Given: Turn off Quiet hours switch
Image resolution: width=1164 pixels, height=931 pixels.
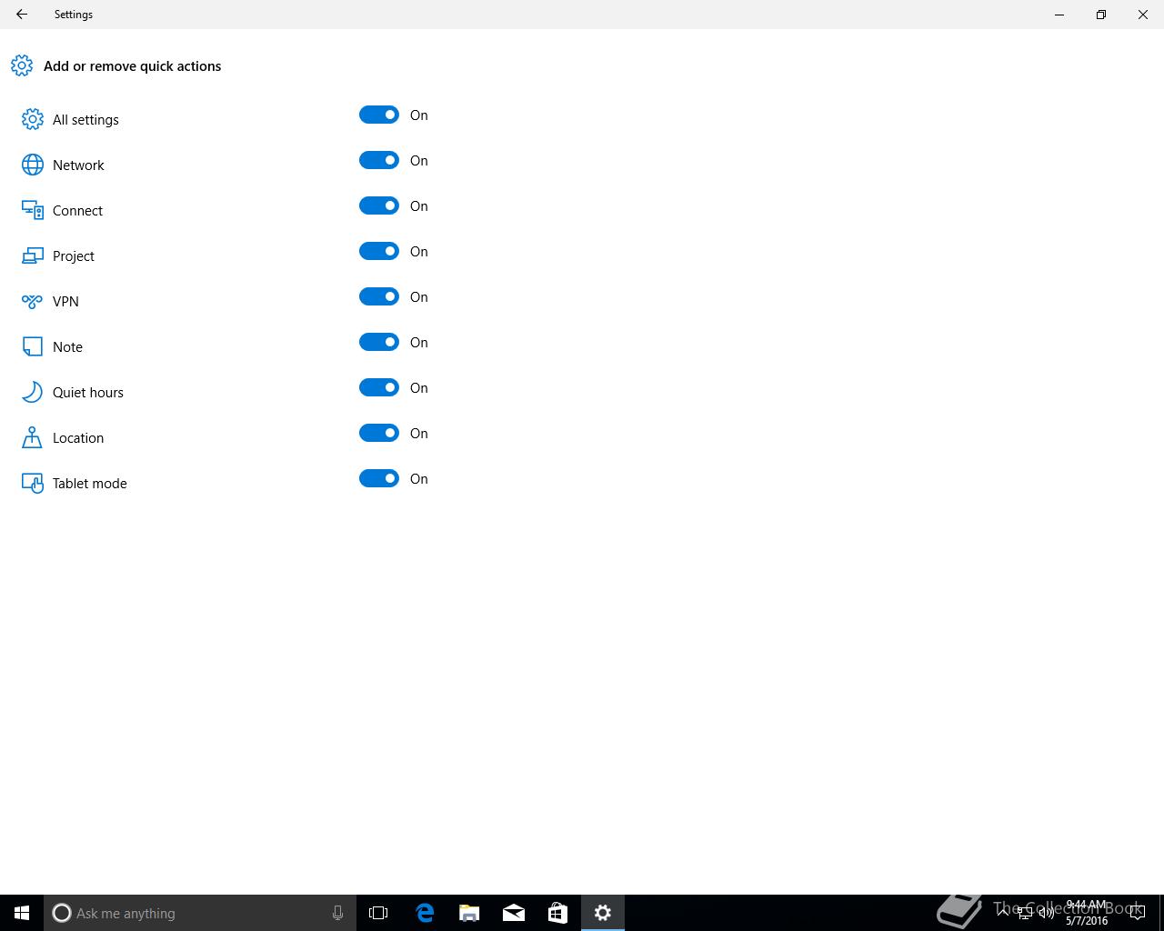Looking at the screenshot, I should [379, 387].
